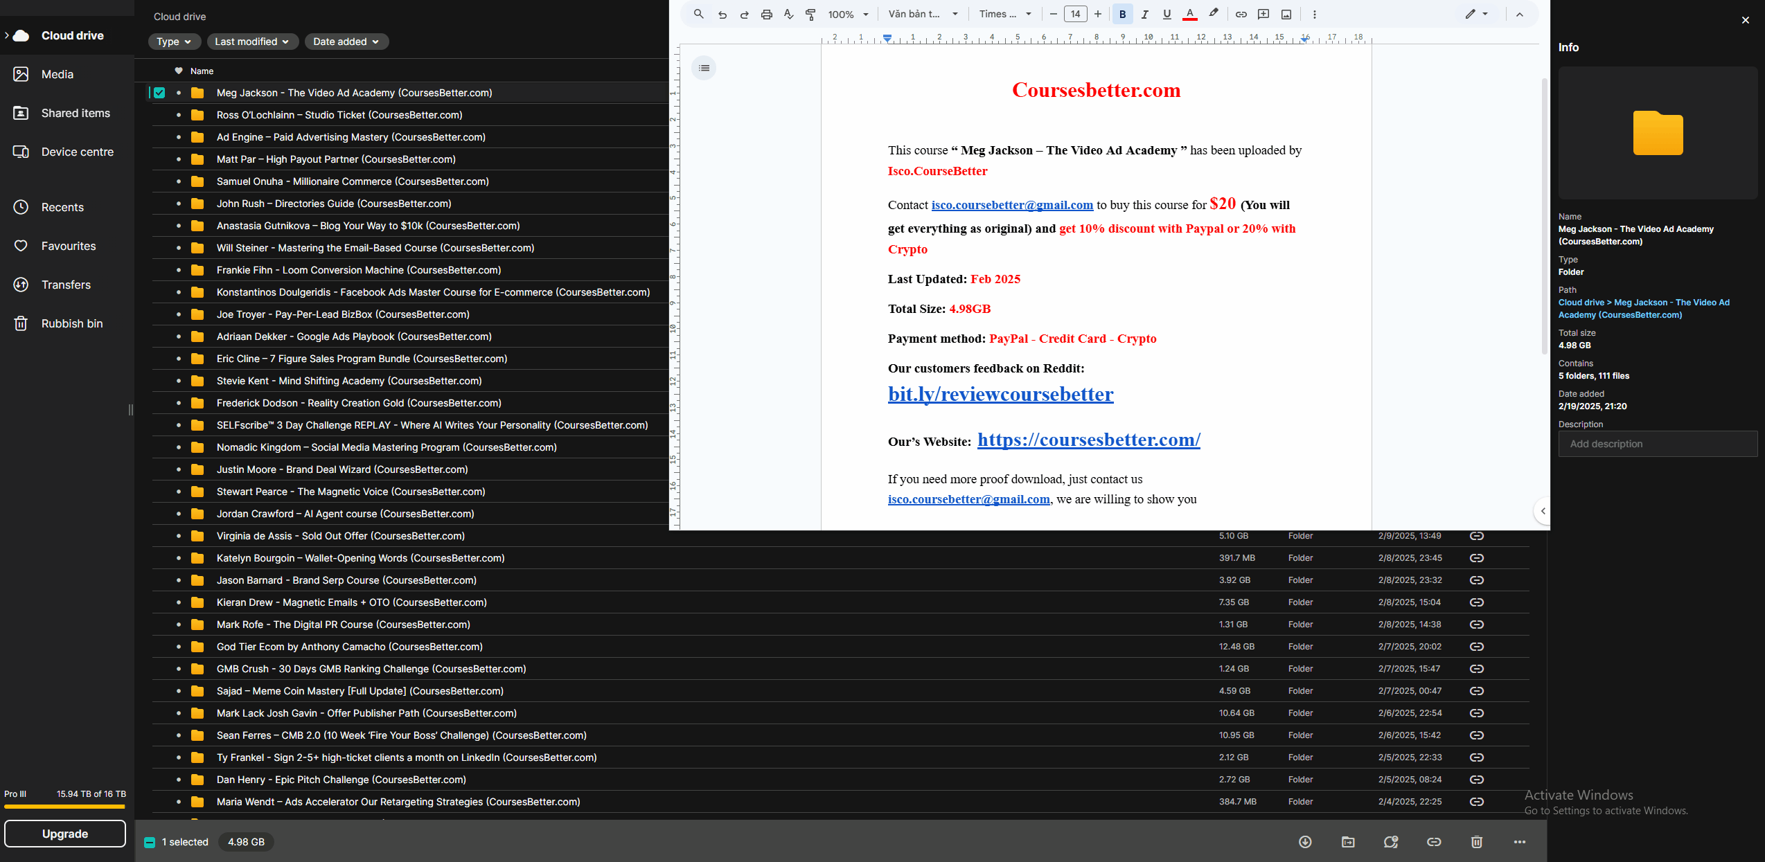The width and height of the screenshot is (1765, 862).
Task: Toggle the favourites heart column header
Action: click(x=179, y=71)
